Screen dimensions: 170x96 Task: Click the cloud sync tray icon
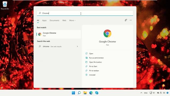pos(158,93)
